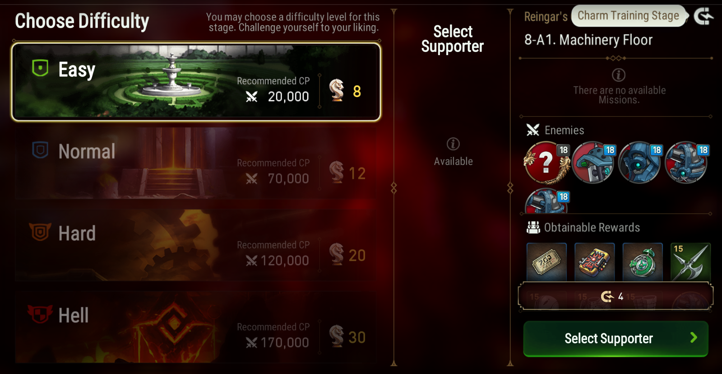
Task: Open the Charm Training Stage tab label
Action: pyautogui.click(x=628, y=16)
